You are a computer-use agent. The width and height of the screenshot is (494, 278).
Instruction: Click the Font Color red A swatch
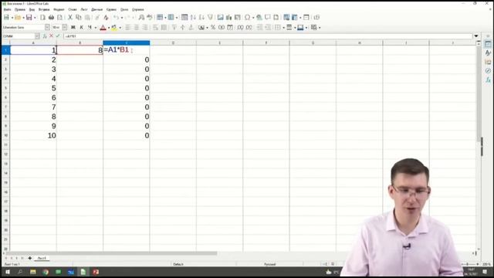tap(103, 28)
